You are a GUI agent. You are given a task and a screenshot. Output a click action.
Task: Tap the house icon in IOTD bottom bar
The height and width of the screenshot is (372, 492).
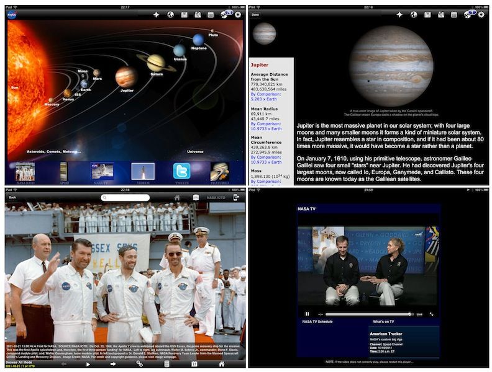click(x=222, y=364)
